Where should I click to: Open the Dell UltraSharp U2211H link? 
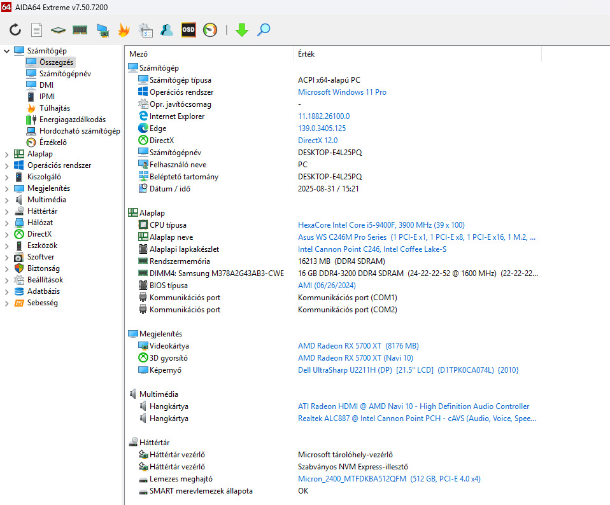(408, 370)
